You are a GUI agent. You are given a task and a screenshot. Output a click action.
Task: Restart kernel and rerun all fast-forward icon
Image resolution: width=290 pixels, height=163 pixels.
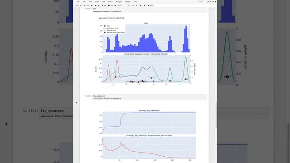click(x=115, y=5)
